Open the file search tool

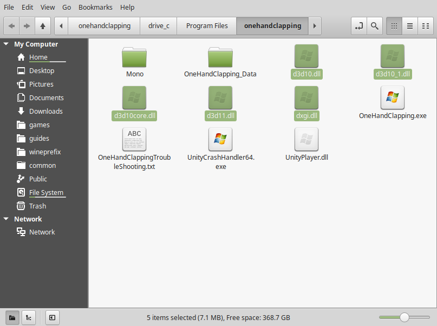(375, 26)
